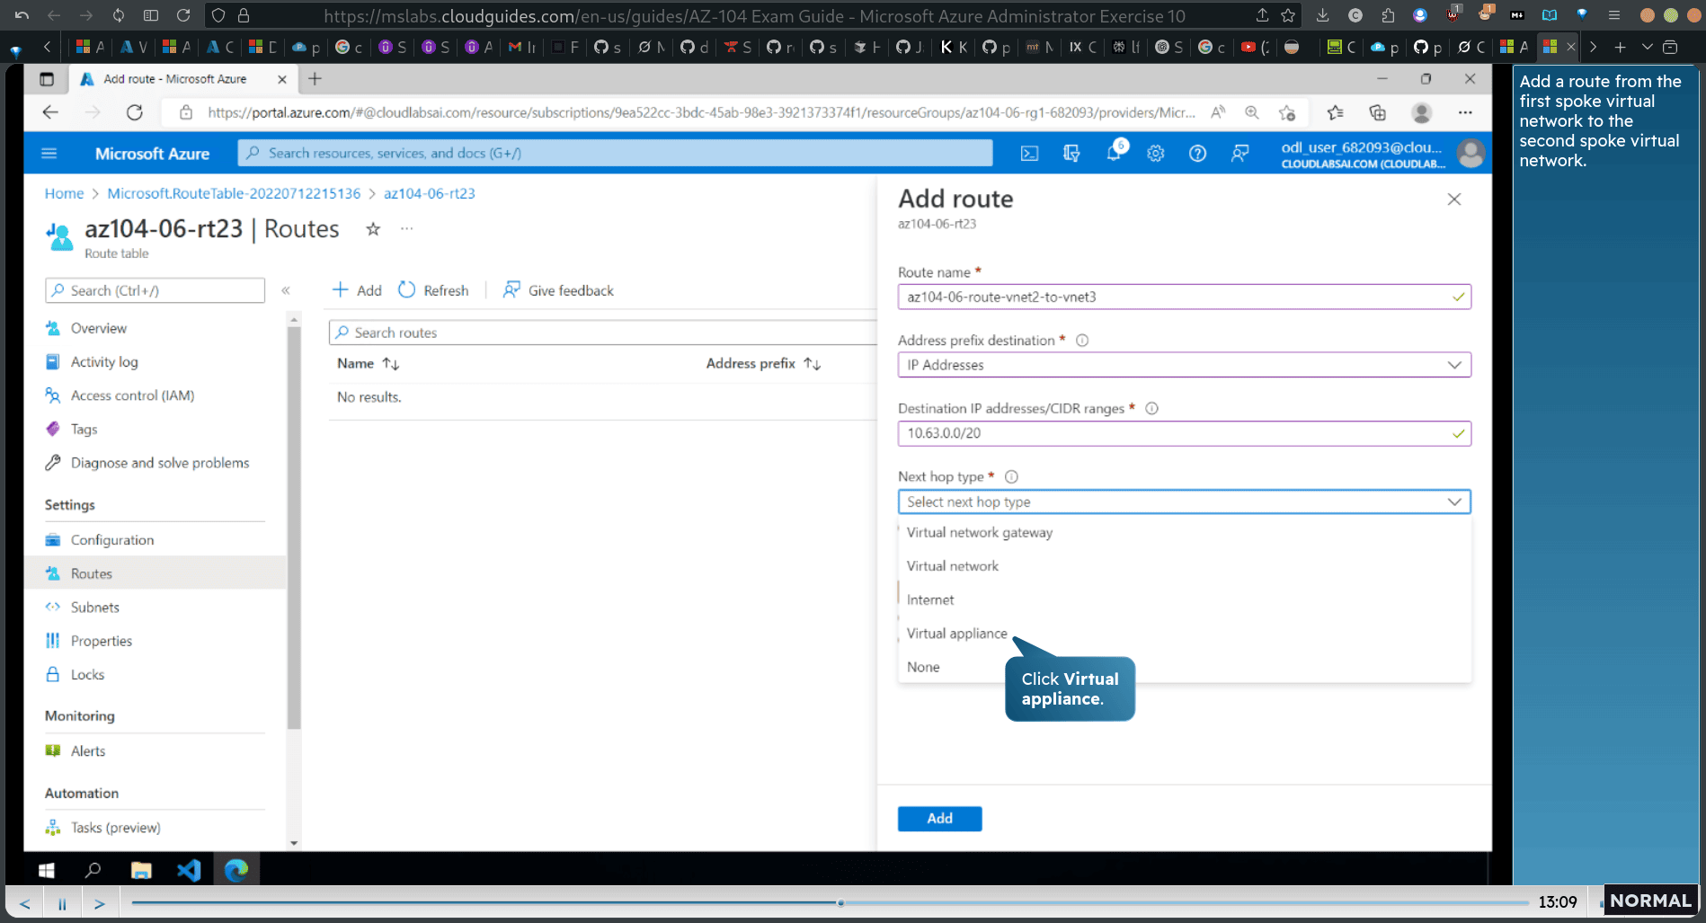Click the Azure account avatar
The height and width of the screenshot is (923, 1706).
[x=1471, y=154]
